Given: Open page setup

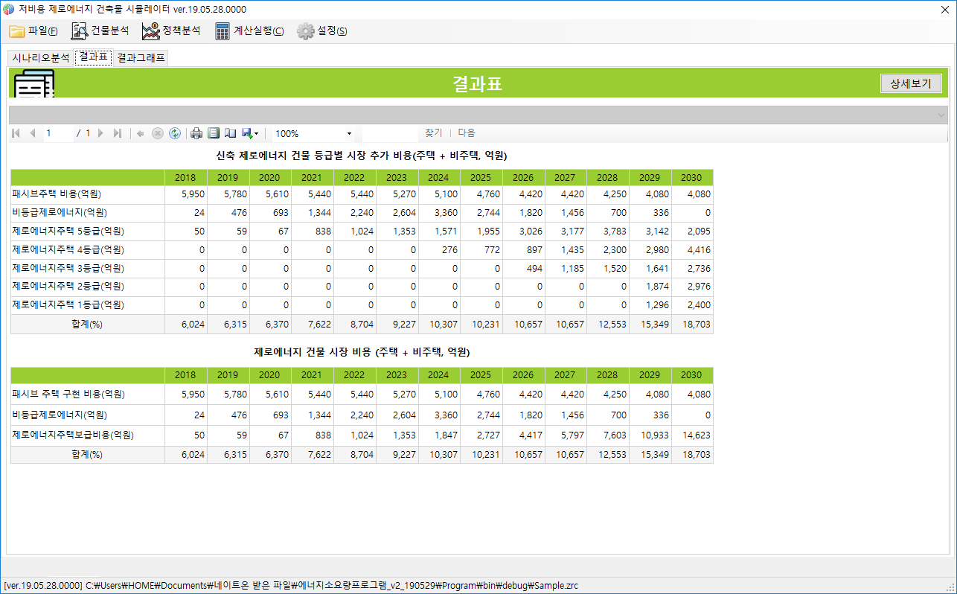Looking at the screenshot, I should click(231, 133).
